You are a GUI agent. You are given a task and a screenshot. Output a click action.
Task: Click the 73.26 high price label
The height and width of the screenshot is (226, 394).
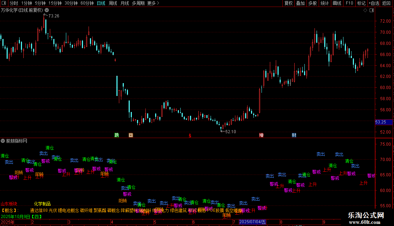click(54, 16)
